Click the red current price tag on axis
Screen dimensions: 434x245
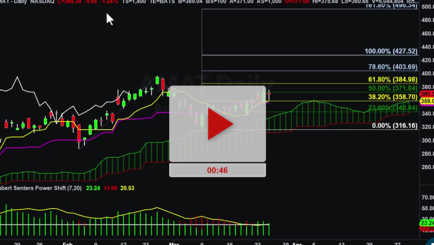(x=426, y=94)
